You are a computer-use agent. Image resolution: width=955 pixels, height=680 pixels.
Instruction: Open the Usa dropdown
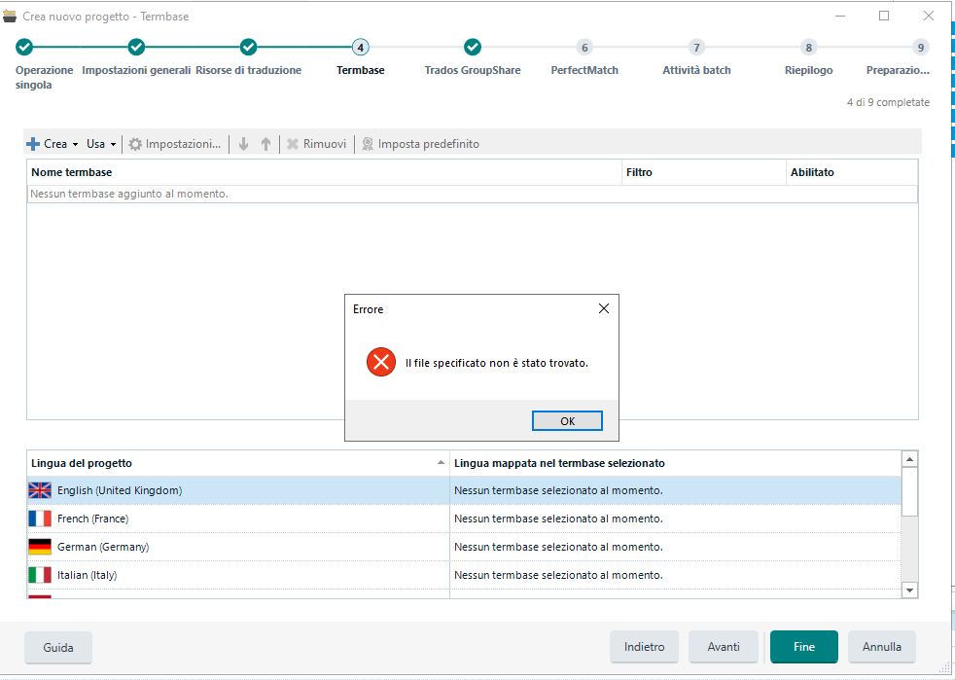(x=101, y=144)
